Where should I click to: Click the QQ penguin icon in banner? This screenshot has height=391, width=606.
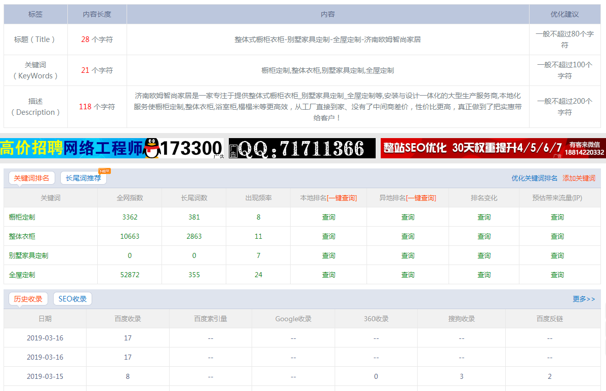[151, 148]
